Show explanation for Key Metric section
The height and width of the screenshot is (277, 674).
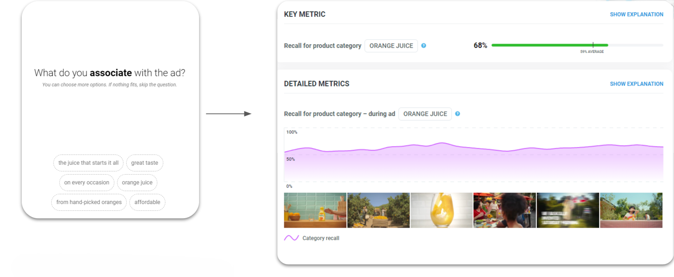[x=636, y=15]
